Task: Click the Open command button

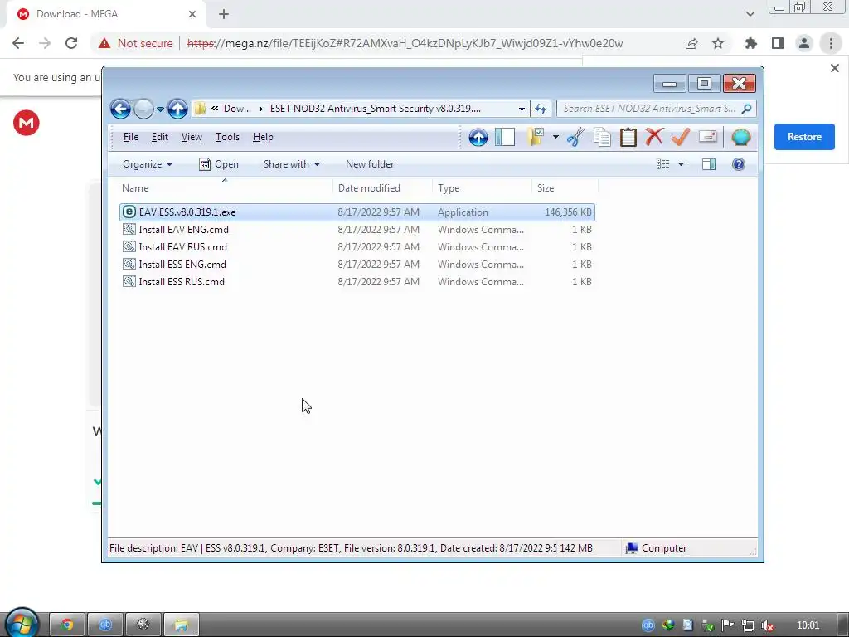Action: coord(219,164)
